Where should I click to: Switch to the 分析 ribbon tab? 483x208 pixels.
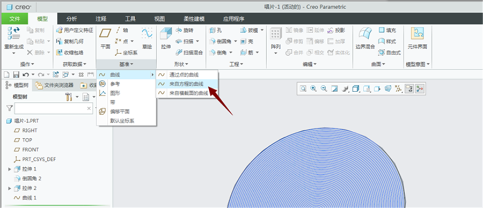tap(71, 19)
